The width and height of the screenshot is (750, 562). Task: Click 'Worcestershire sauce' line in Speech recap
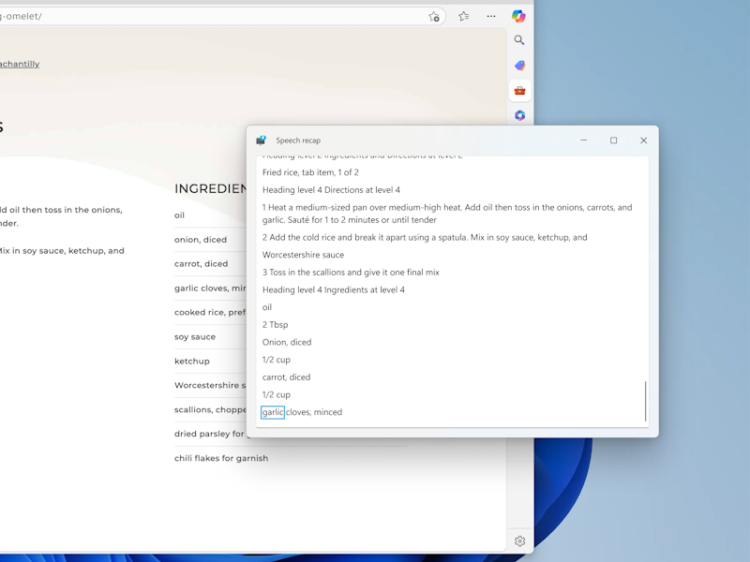tap(303, 255)
